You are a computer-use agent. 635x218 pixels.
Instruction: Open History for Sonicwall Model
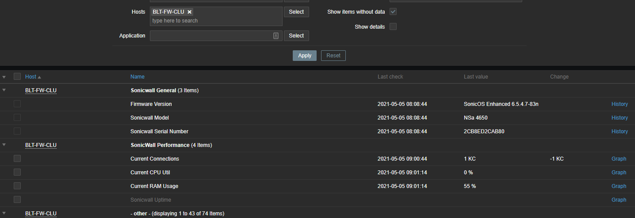click(x=620, y=118)
